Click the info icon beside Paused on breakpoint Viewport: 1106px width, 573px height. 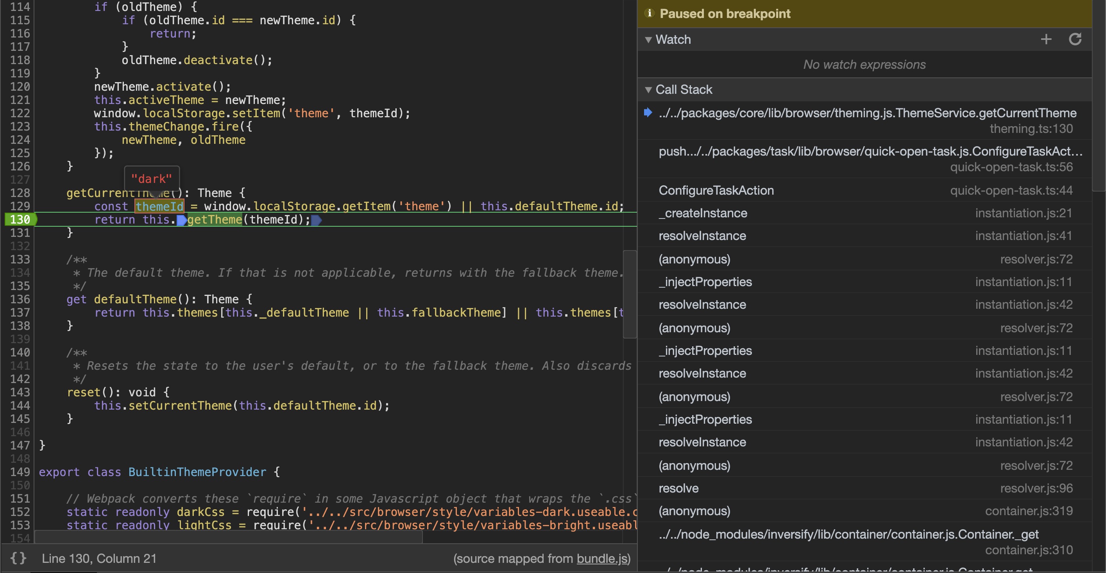click(x=650, y=13)
